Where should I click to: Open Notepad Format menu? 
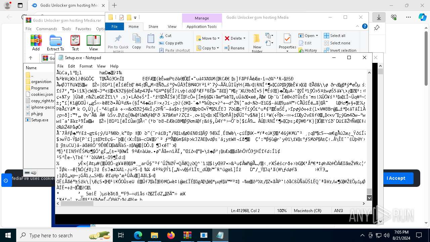coord(86,66)
